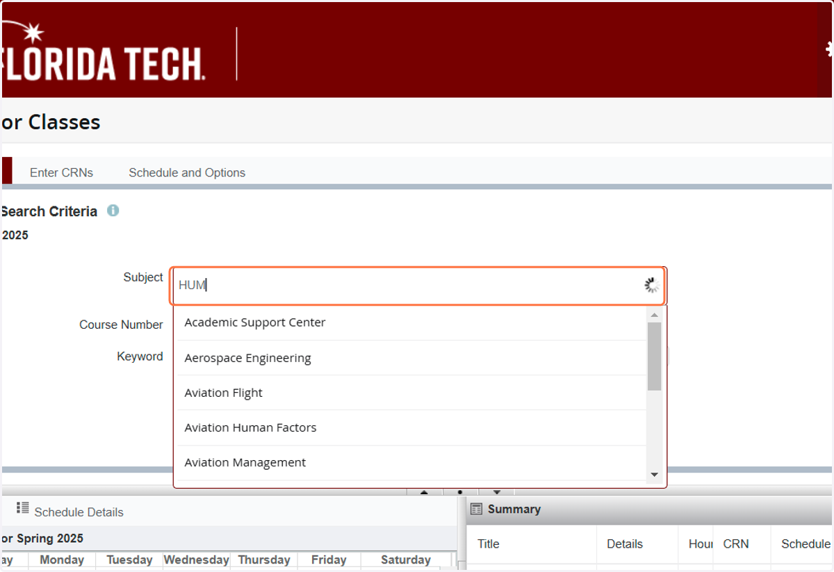Click the subject list scroll-down arrow

[654, 475]
